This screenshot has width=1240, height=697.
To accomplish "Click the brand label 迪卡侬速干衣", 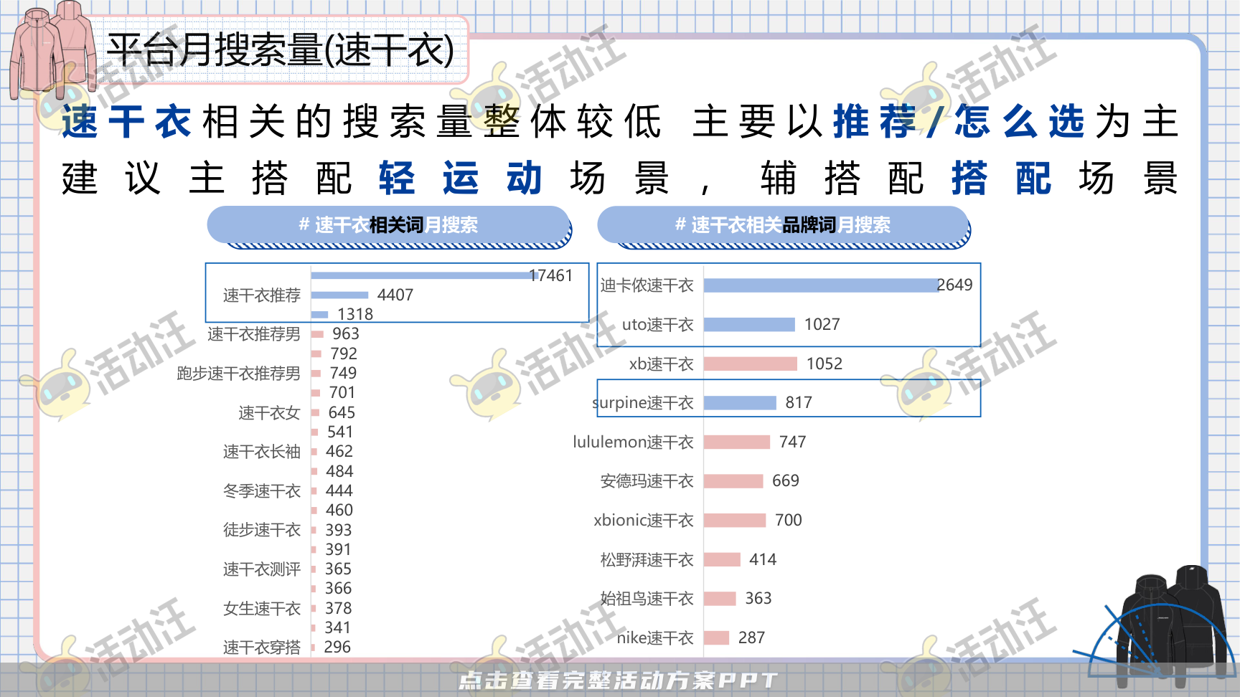I will pyautogui.click(x=647, y=285).
